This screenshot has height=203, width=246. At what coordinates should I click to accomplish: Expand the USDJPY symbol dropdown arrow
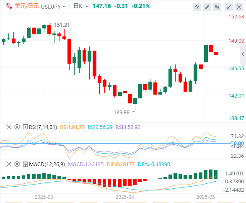[x=64, y=7]
